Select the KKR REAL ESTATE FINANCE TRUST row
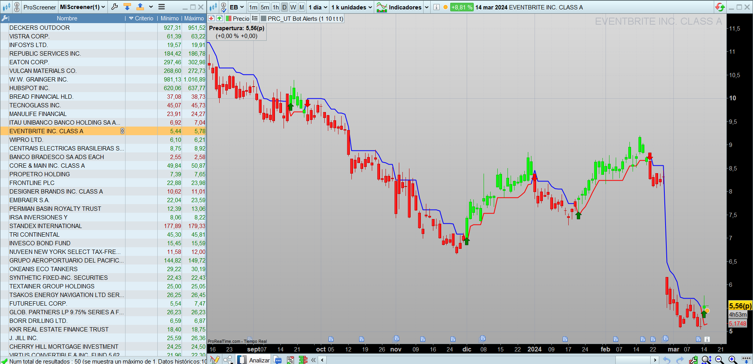The width and height of the screenshot is (753, 364). tap(103, 329)
